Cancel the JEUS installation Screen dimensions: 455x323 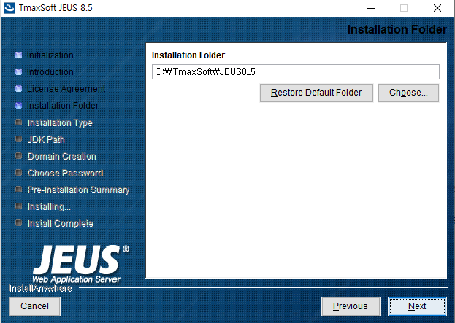pyautogui.click(x=34, y=306)
